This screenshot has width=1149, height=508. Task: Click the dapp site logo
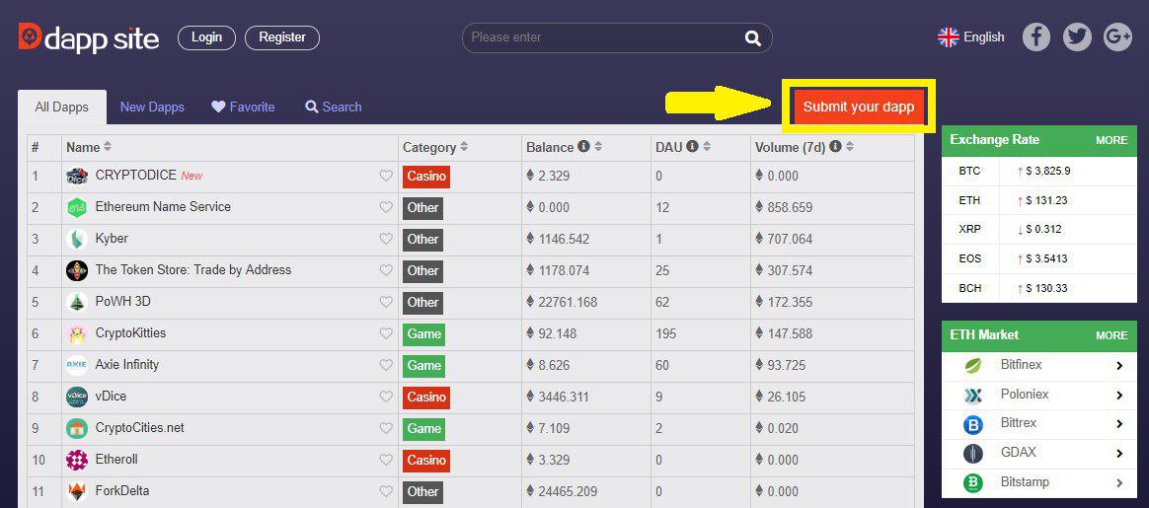point(89,38)
